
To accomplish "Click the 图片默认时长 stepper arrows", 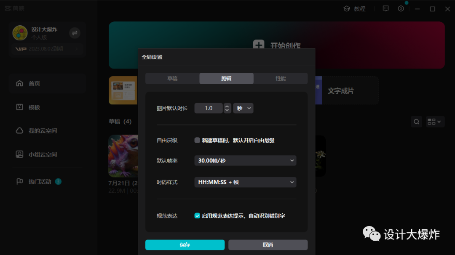I will 227,108.
